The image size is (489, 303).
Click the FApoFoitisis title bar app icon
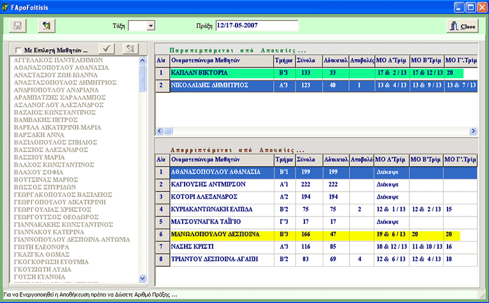pyautogui.click(x=6, y=7)
